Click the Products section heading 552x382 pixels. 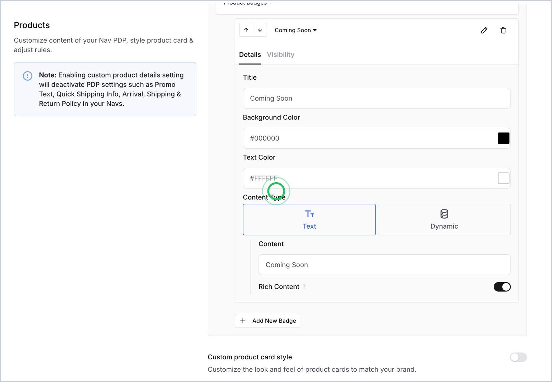(x=32, y=25)
